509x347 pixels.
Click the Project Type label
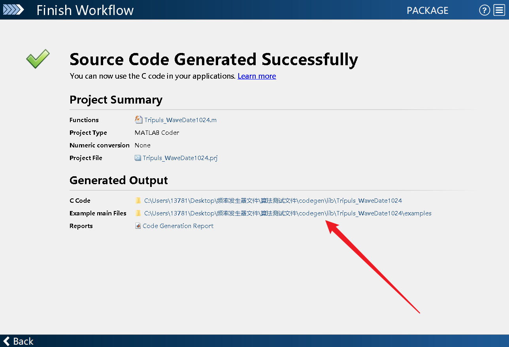coord(88,132)
